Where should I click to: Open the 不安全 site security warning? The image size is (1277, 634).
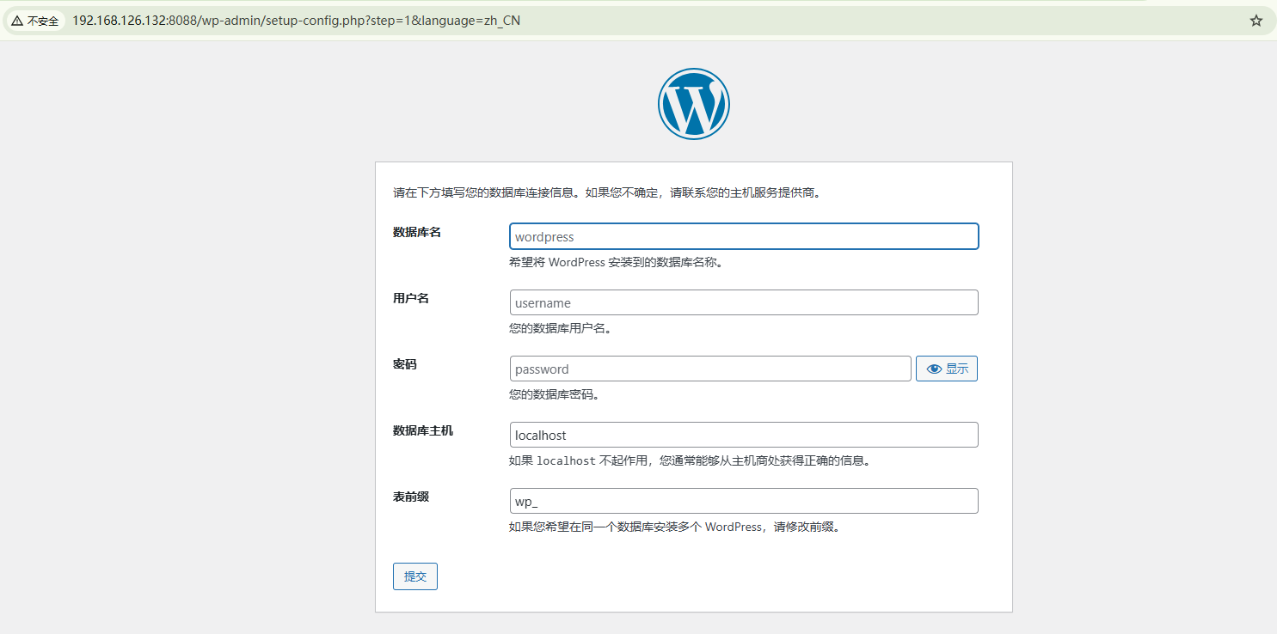click(35, 21)
